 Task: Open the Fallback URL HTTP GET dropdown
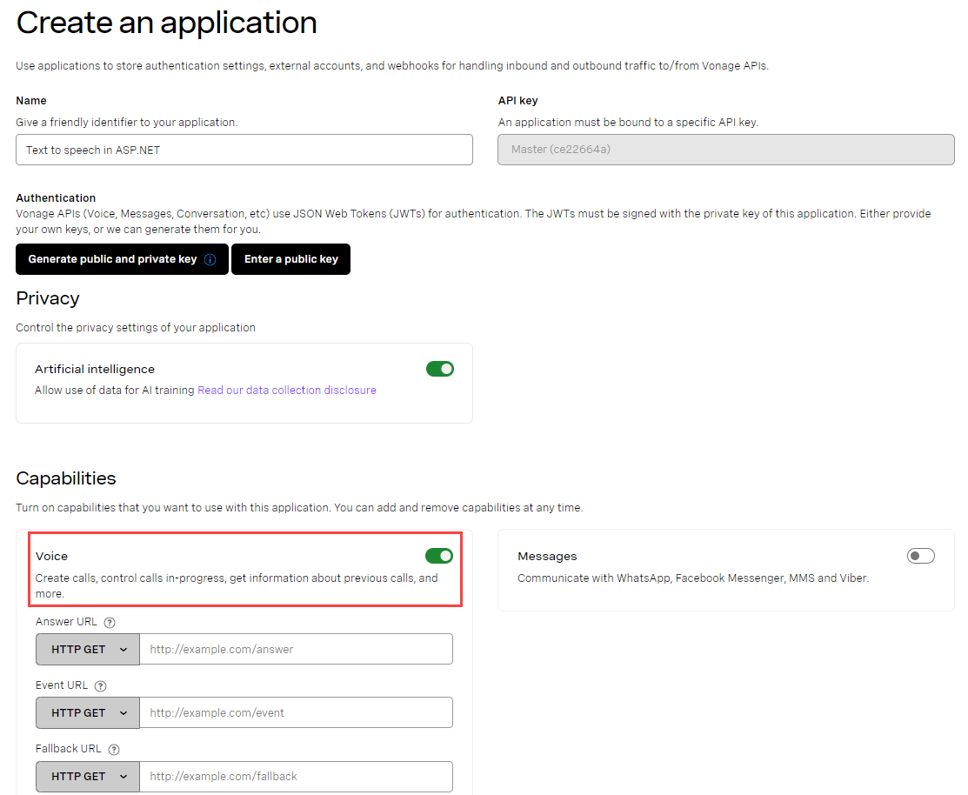(x=88, y=777)
